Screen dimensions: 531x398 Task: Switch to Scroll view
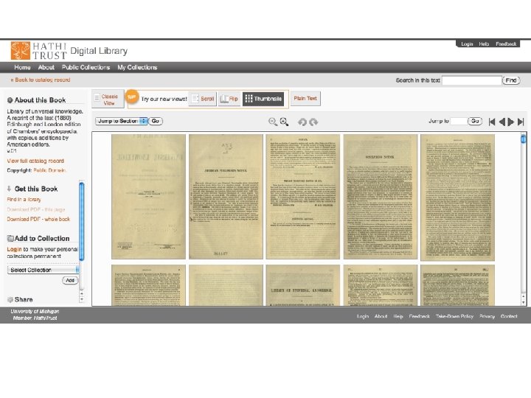coord(203,99)
